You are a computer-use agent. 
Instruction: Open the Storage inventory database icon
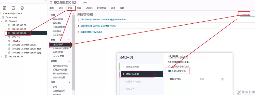(x=13, y=8)
